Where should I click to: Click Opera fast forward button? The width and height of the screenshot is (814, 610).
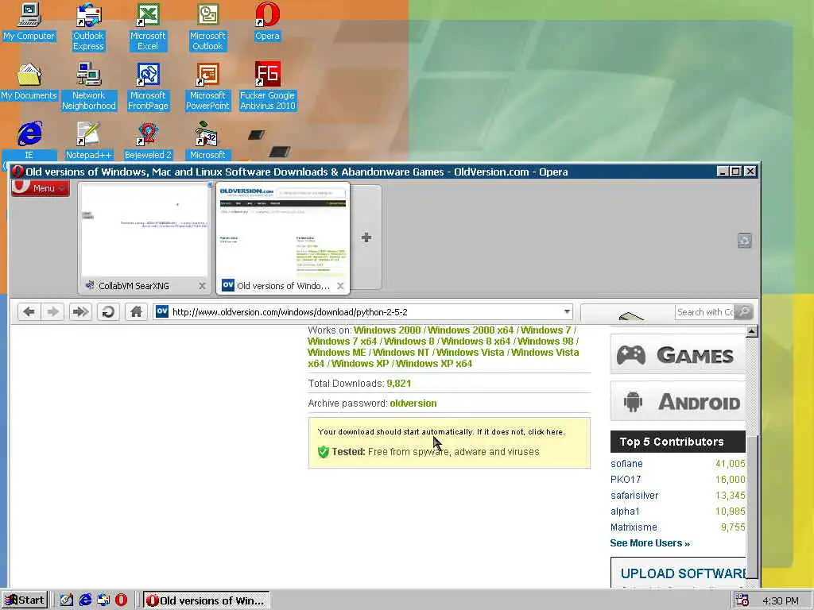click(80, 311)
